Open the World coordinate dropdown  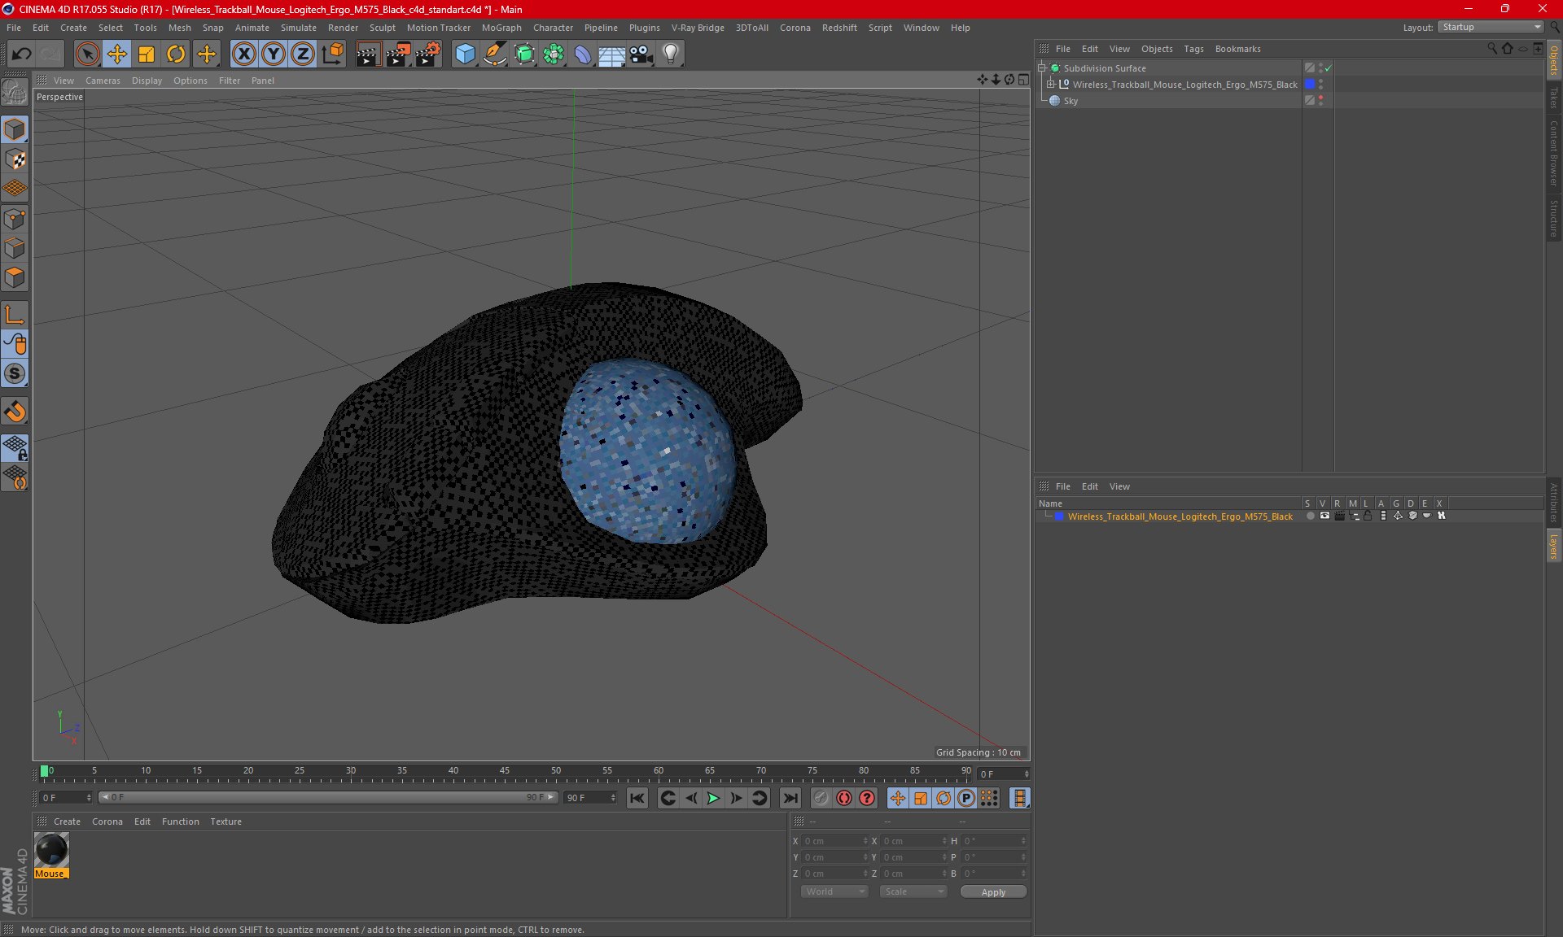pos(835,891)
